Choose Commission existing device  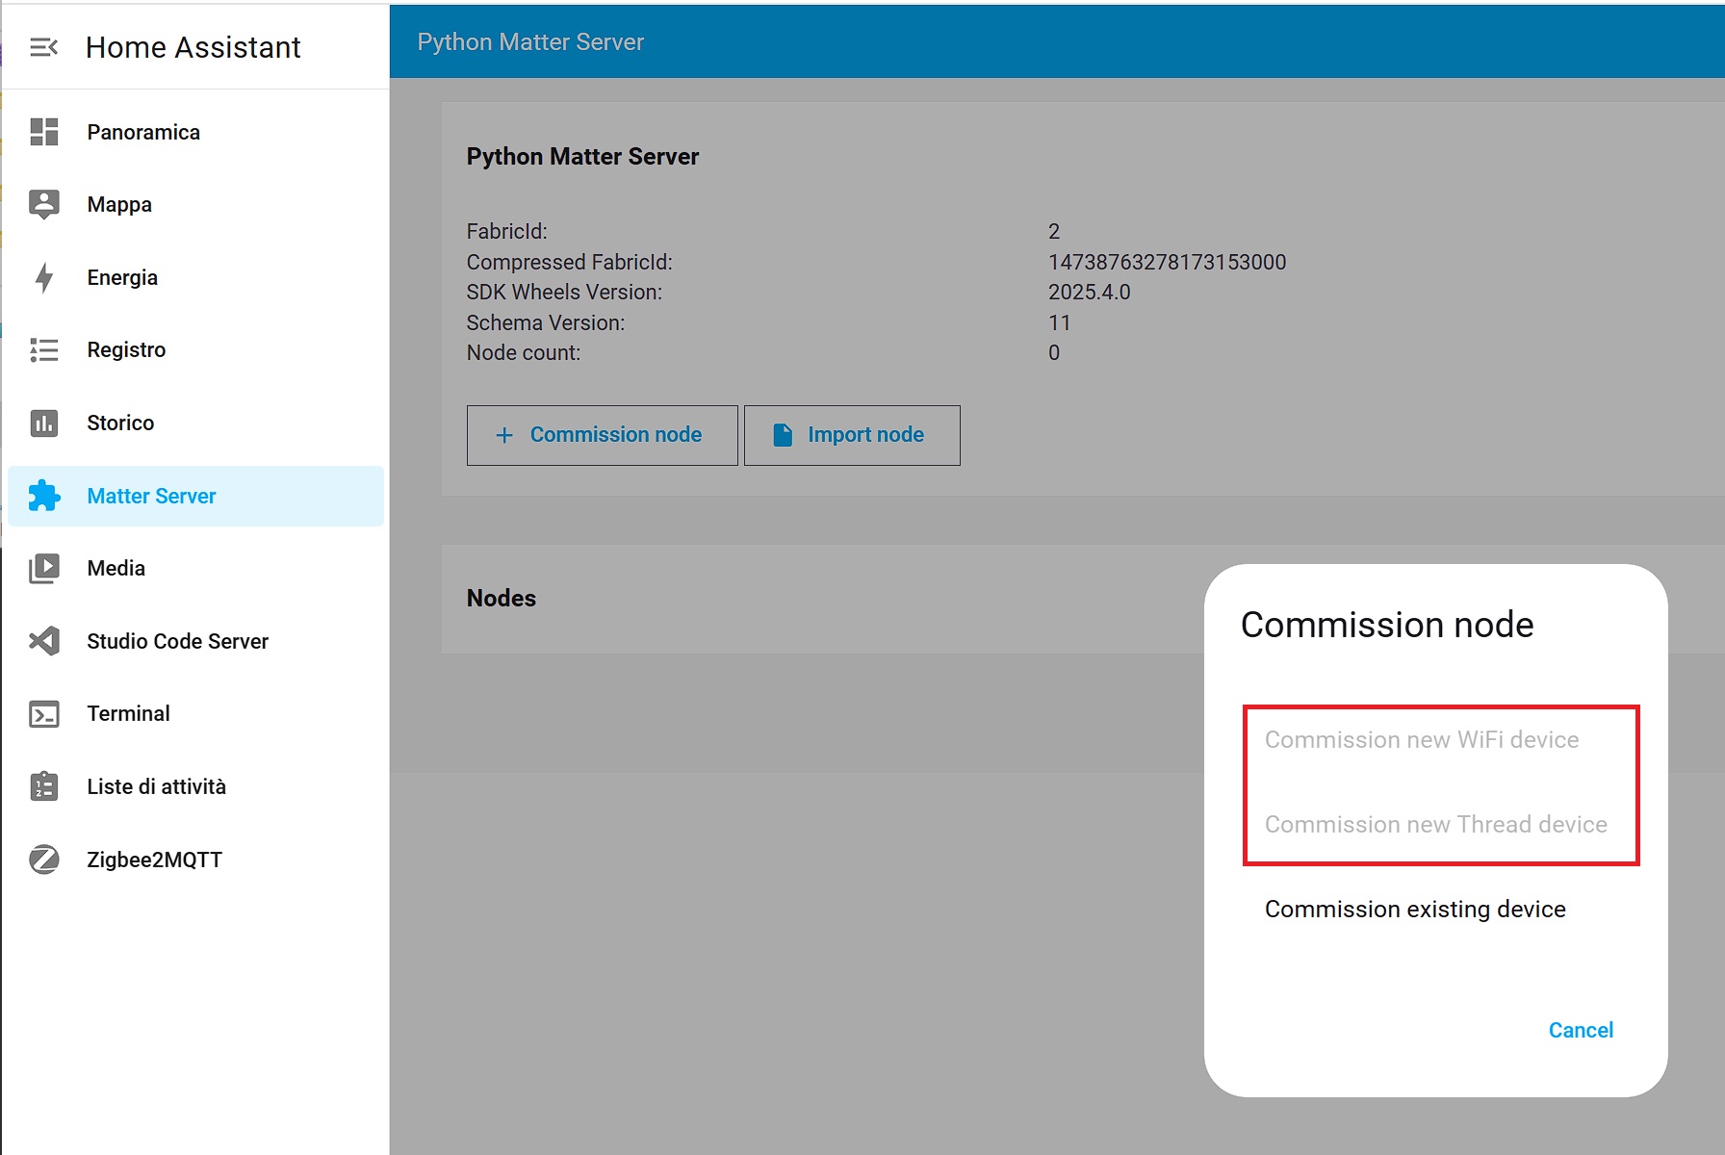coord(1415,909)
